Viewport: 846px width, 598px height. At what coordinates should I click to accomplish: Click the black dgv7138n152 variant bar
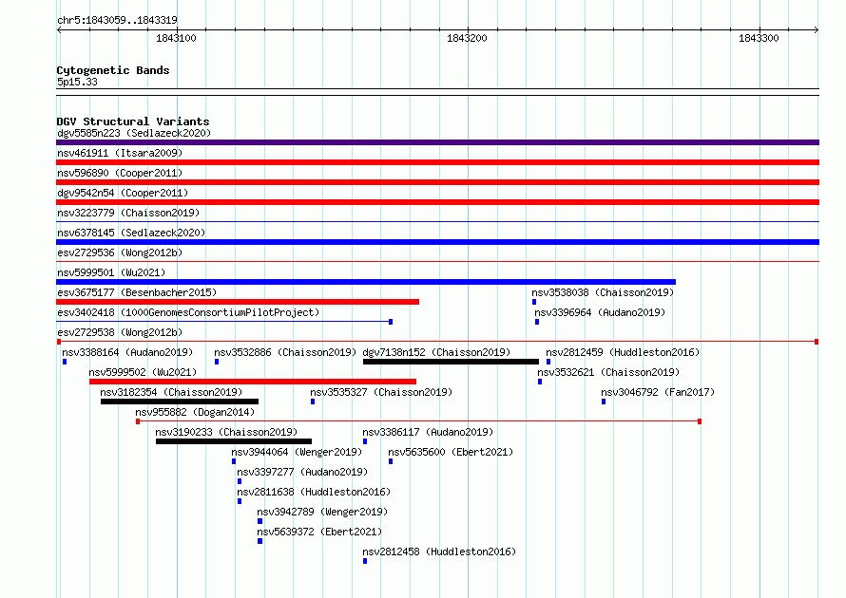pos(452,362)
